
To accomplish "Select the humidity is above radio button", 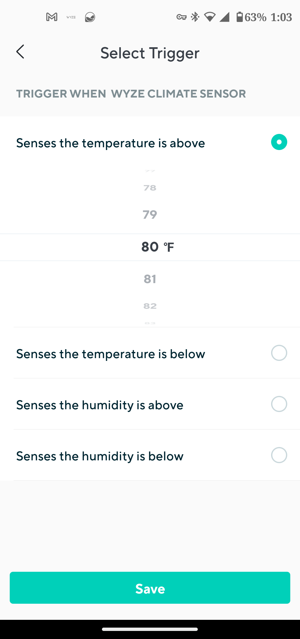I will click(x=279, y=404).
